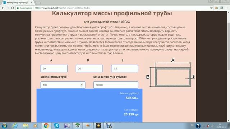This screenshot has width=230, height=129.
Task: Click the 'цена за тонну (в рублях):' label
Action: (x=110, y=77)
